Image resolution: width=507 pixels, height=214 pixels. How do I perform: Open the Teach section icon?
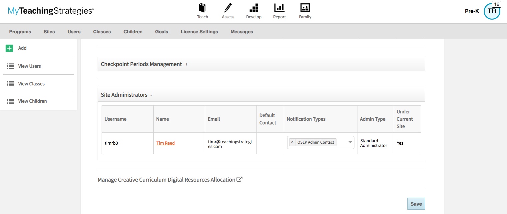(202, 8)
